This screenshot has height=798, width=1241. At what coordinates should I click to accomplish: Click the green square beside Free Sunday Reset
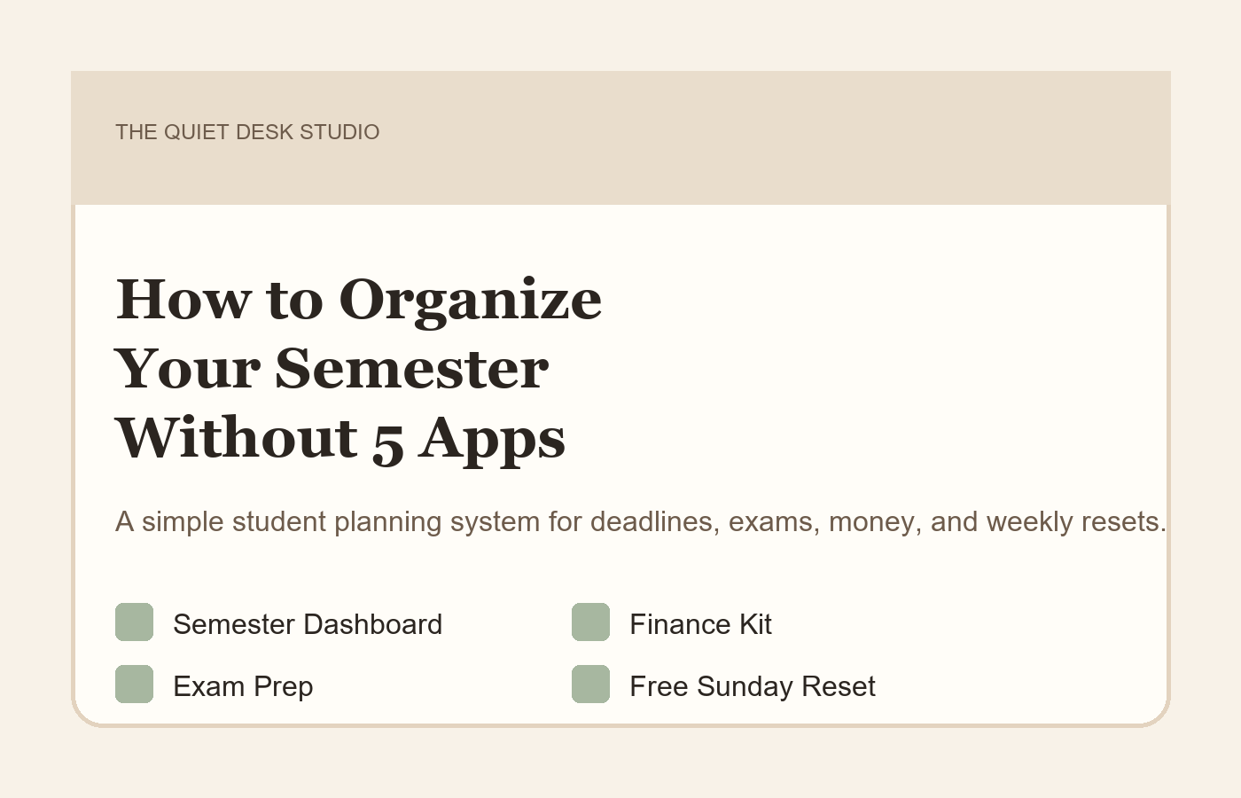[x=590, y=685]
